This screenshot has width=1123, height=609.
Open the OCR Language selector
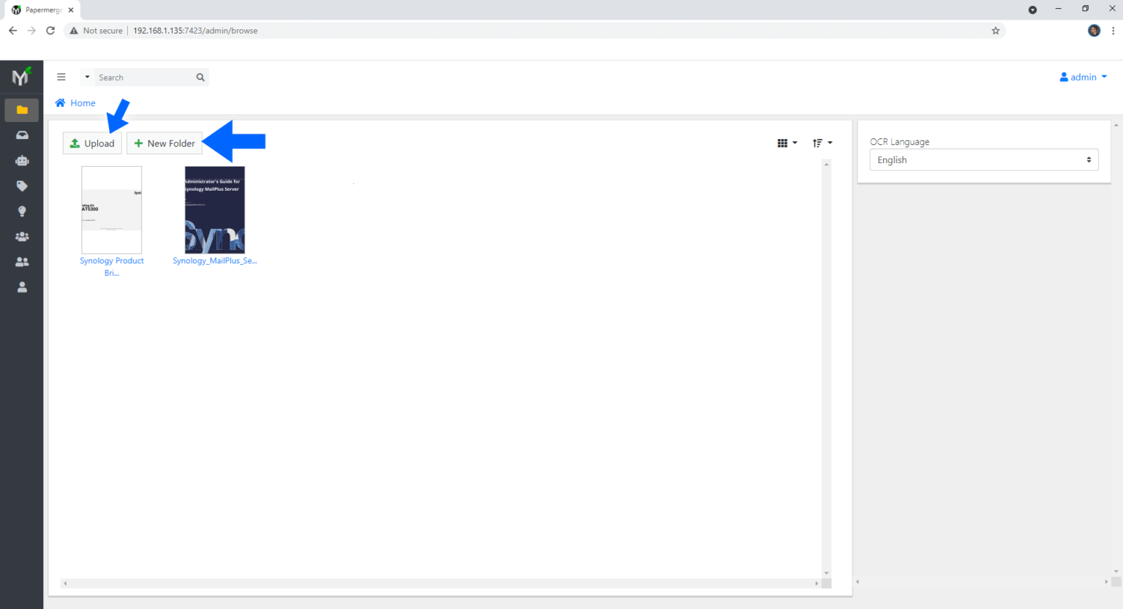pos(983,159)
